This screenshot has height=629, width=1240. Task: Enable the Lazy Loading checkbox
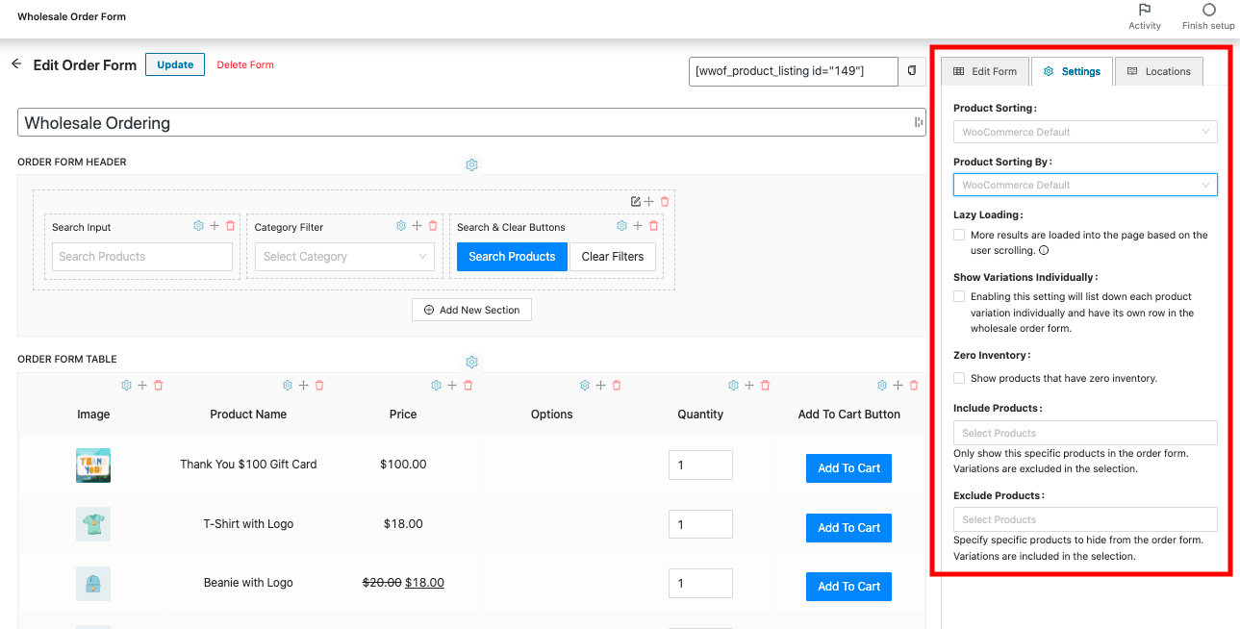(959, 235)
